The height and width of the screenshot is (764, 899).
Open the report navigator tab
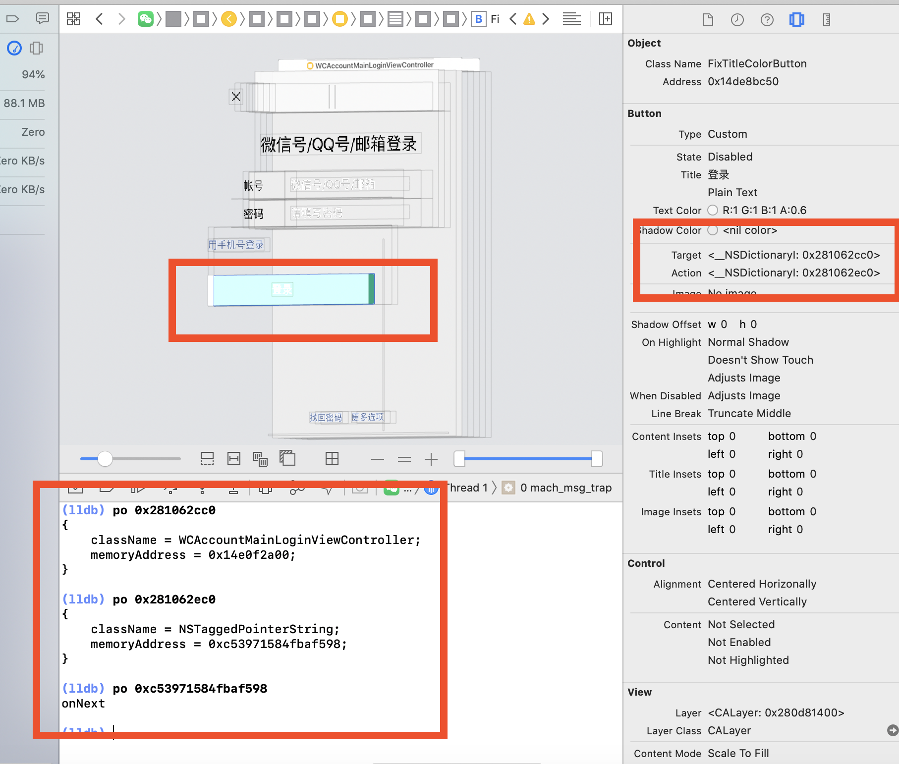(43, 19)
